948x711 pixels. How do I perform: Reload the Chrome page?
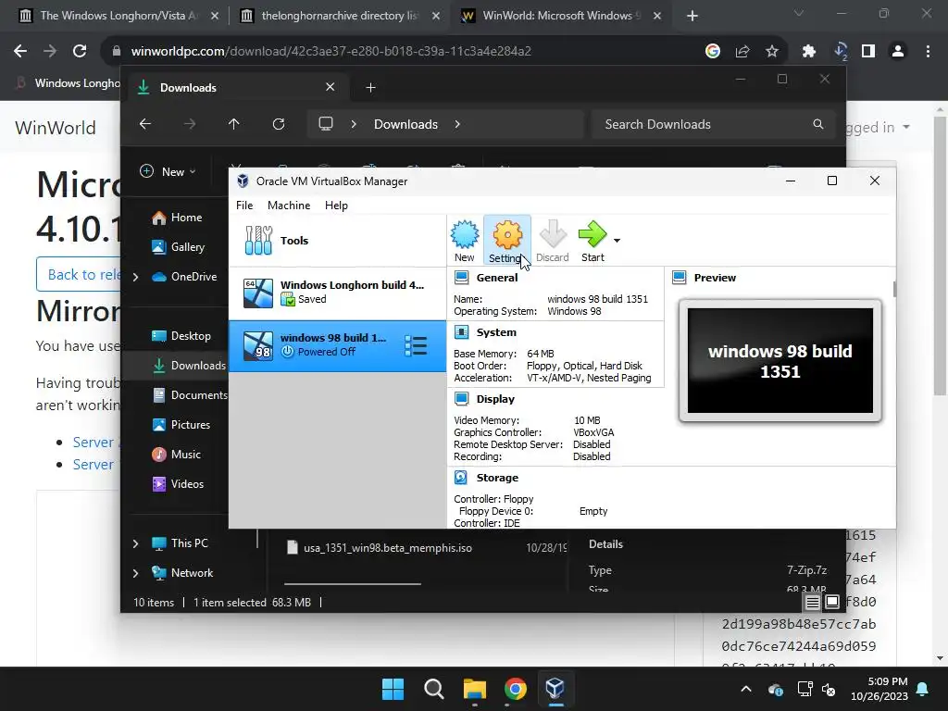(x=80, y=52)
